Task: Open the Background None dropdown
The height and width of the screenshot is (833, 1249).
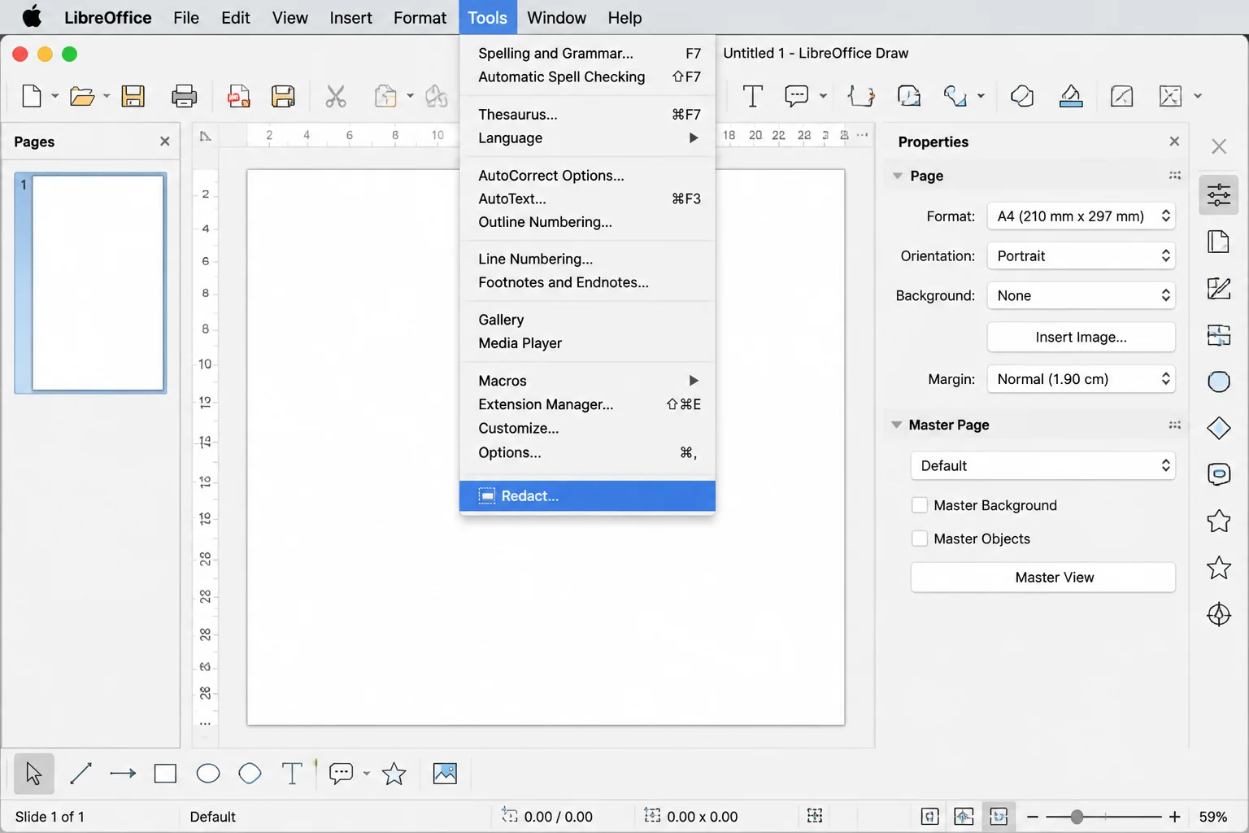Action: 1081,295
